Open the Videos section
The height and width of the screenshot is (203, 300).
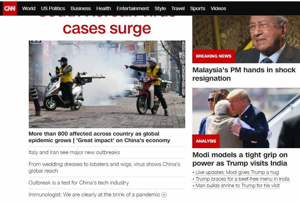[218, 8]
